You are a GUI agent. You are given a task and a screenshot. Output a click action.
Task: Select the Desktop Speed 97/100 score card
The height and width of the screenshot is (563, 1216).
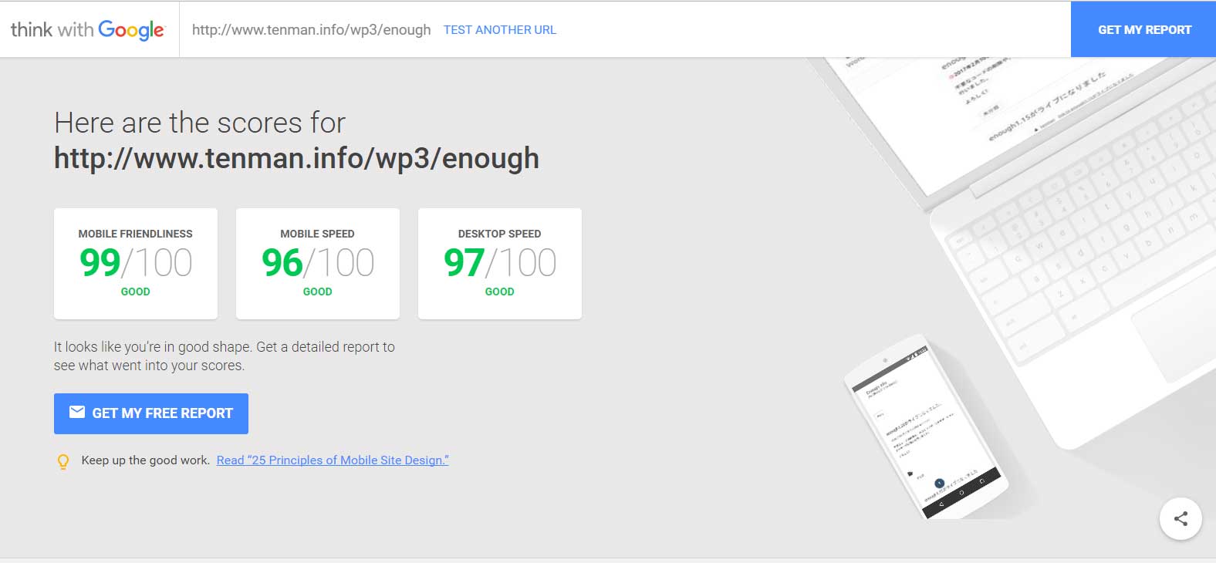coord(500,263)
